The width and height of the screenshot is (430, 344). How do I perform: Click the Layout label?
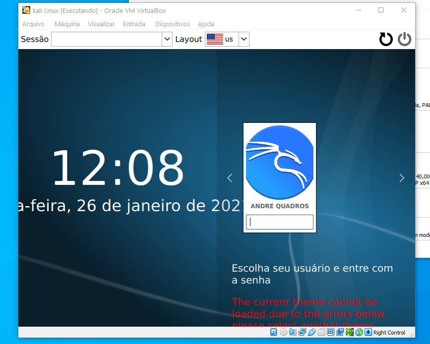(x=188, y=39)
